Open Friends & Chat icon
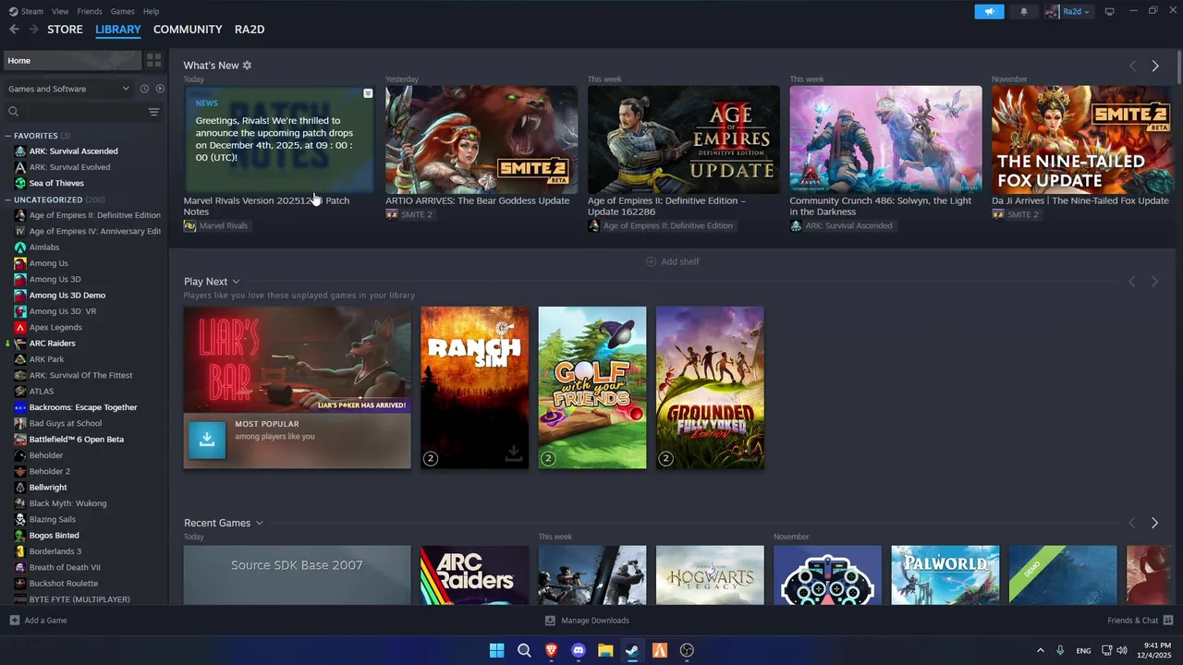 pyautogui.click(x=1168, y=621)
